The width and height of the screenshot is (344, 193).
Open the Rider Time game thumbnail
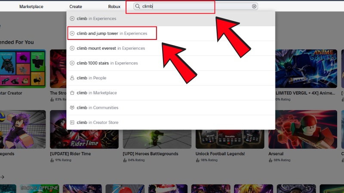(84, 139)
